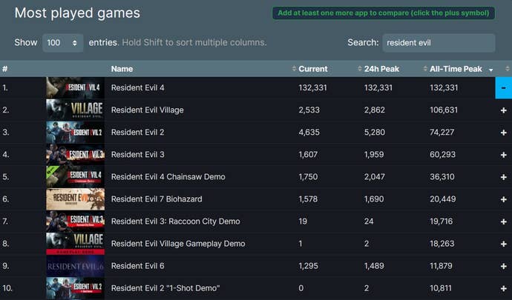Select the all-time peak value 36,310
This screenshot has height=300, width=512.
click(442, 177)
